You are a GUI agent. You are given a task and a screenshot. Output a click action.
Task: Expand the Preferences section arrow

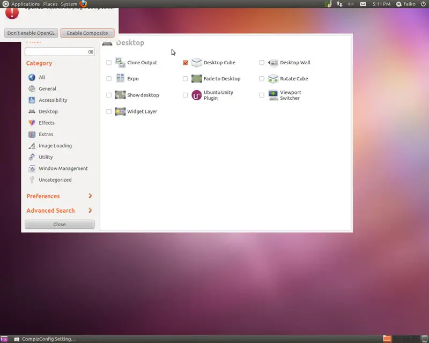(90, 196)
